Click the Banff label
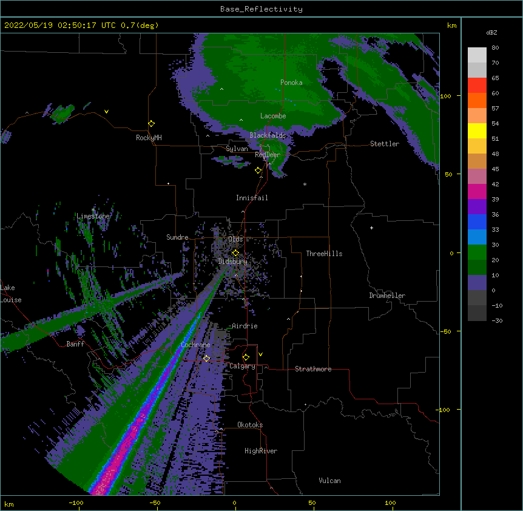Image resolution: width=523 pixels, height=511 pixels. (x=75, y=344)
